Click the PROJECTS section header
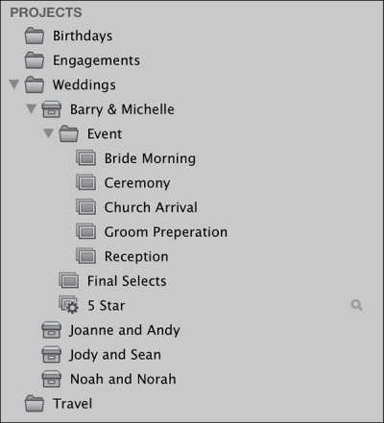 tap(46, 12)
